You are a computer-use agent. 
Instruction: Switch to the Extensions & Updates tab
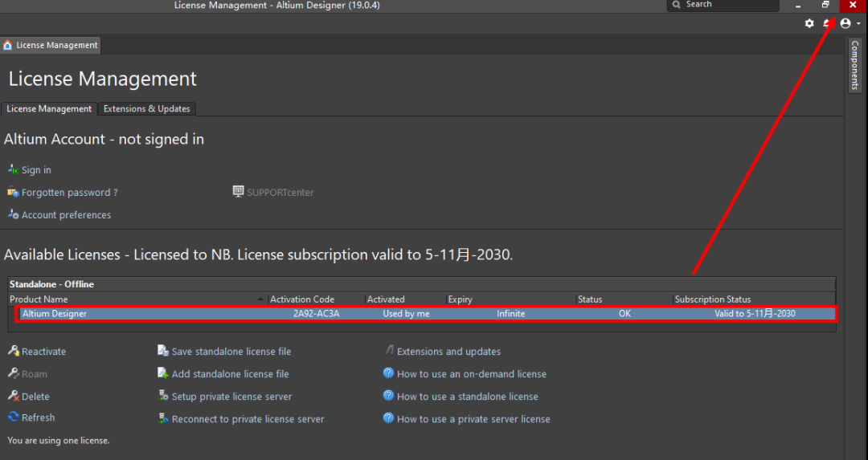(147, 109)
